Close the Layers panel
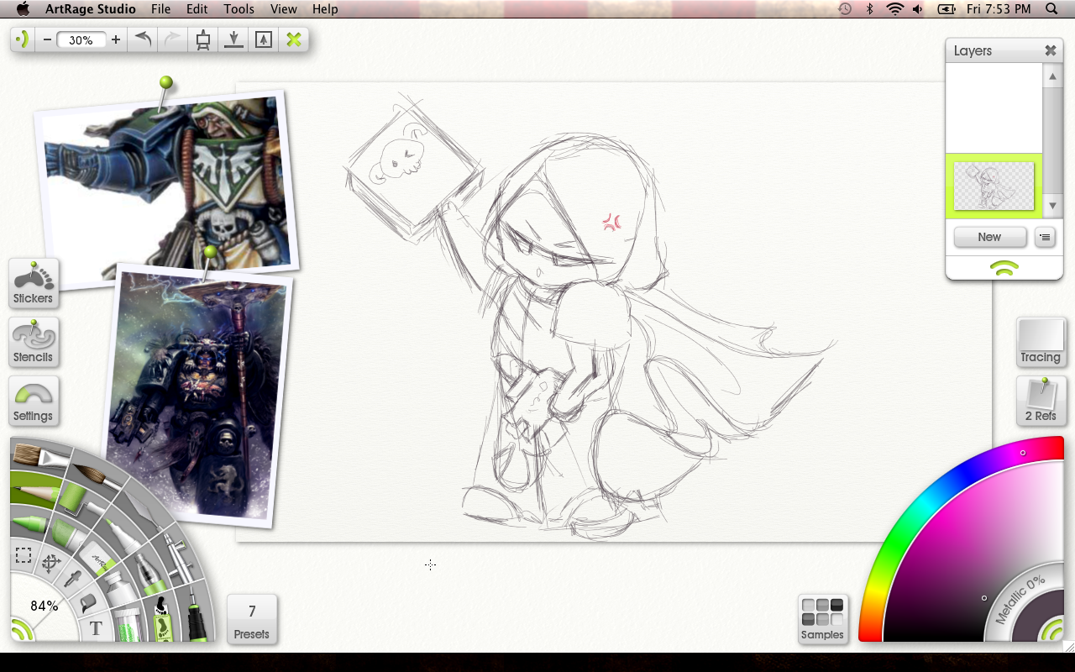1075x672 pixels. [1050, 50]
